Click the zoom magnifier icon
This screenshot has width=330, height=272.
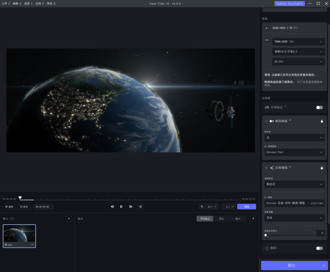point(202,207)
